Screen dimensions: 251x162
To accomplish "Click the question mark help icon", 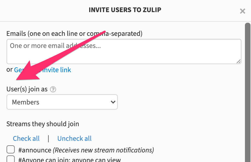I will [53, 89].
